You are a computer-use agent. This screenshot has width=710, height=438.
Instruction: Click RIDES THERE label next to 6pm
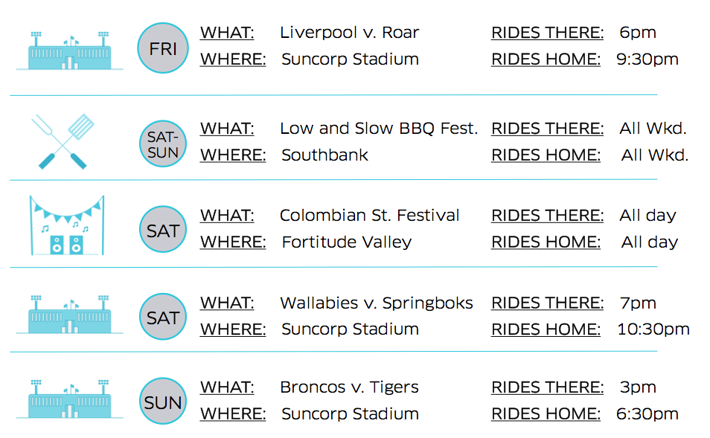pos(548,33)
